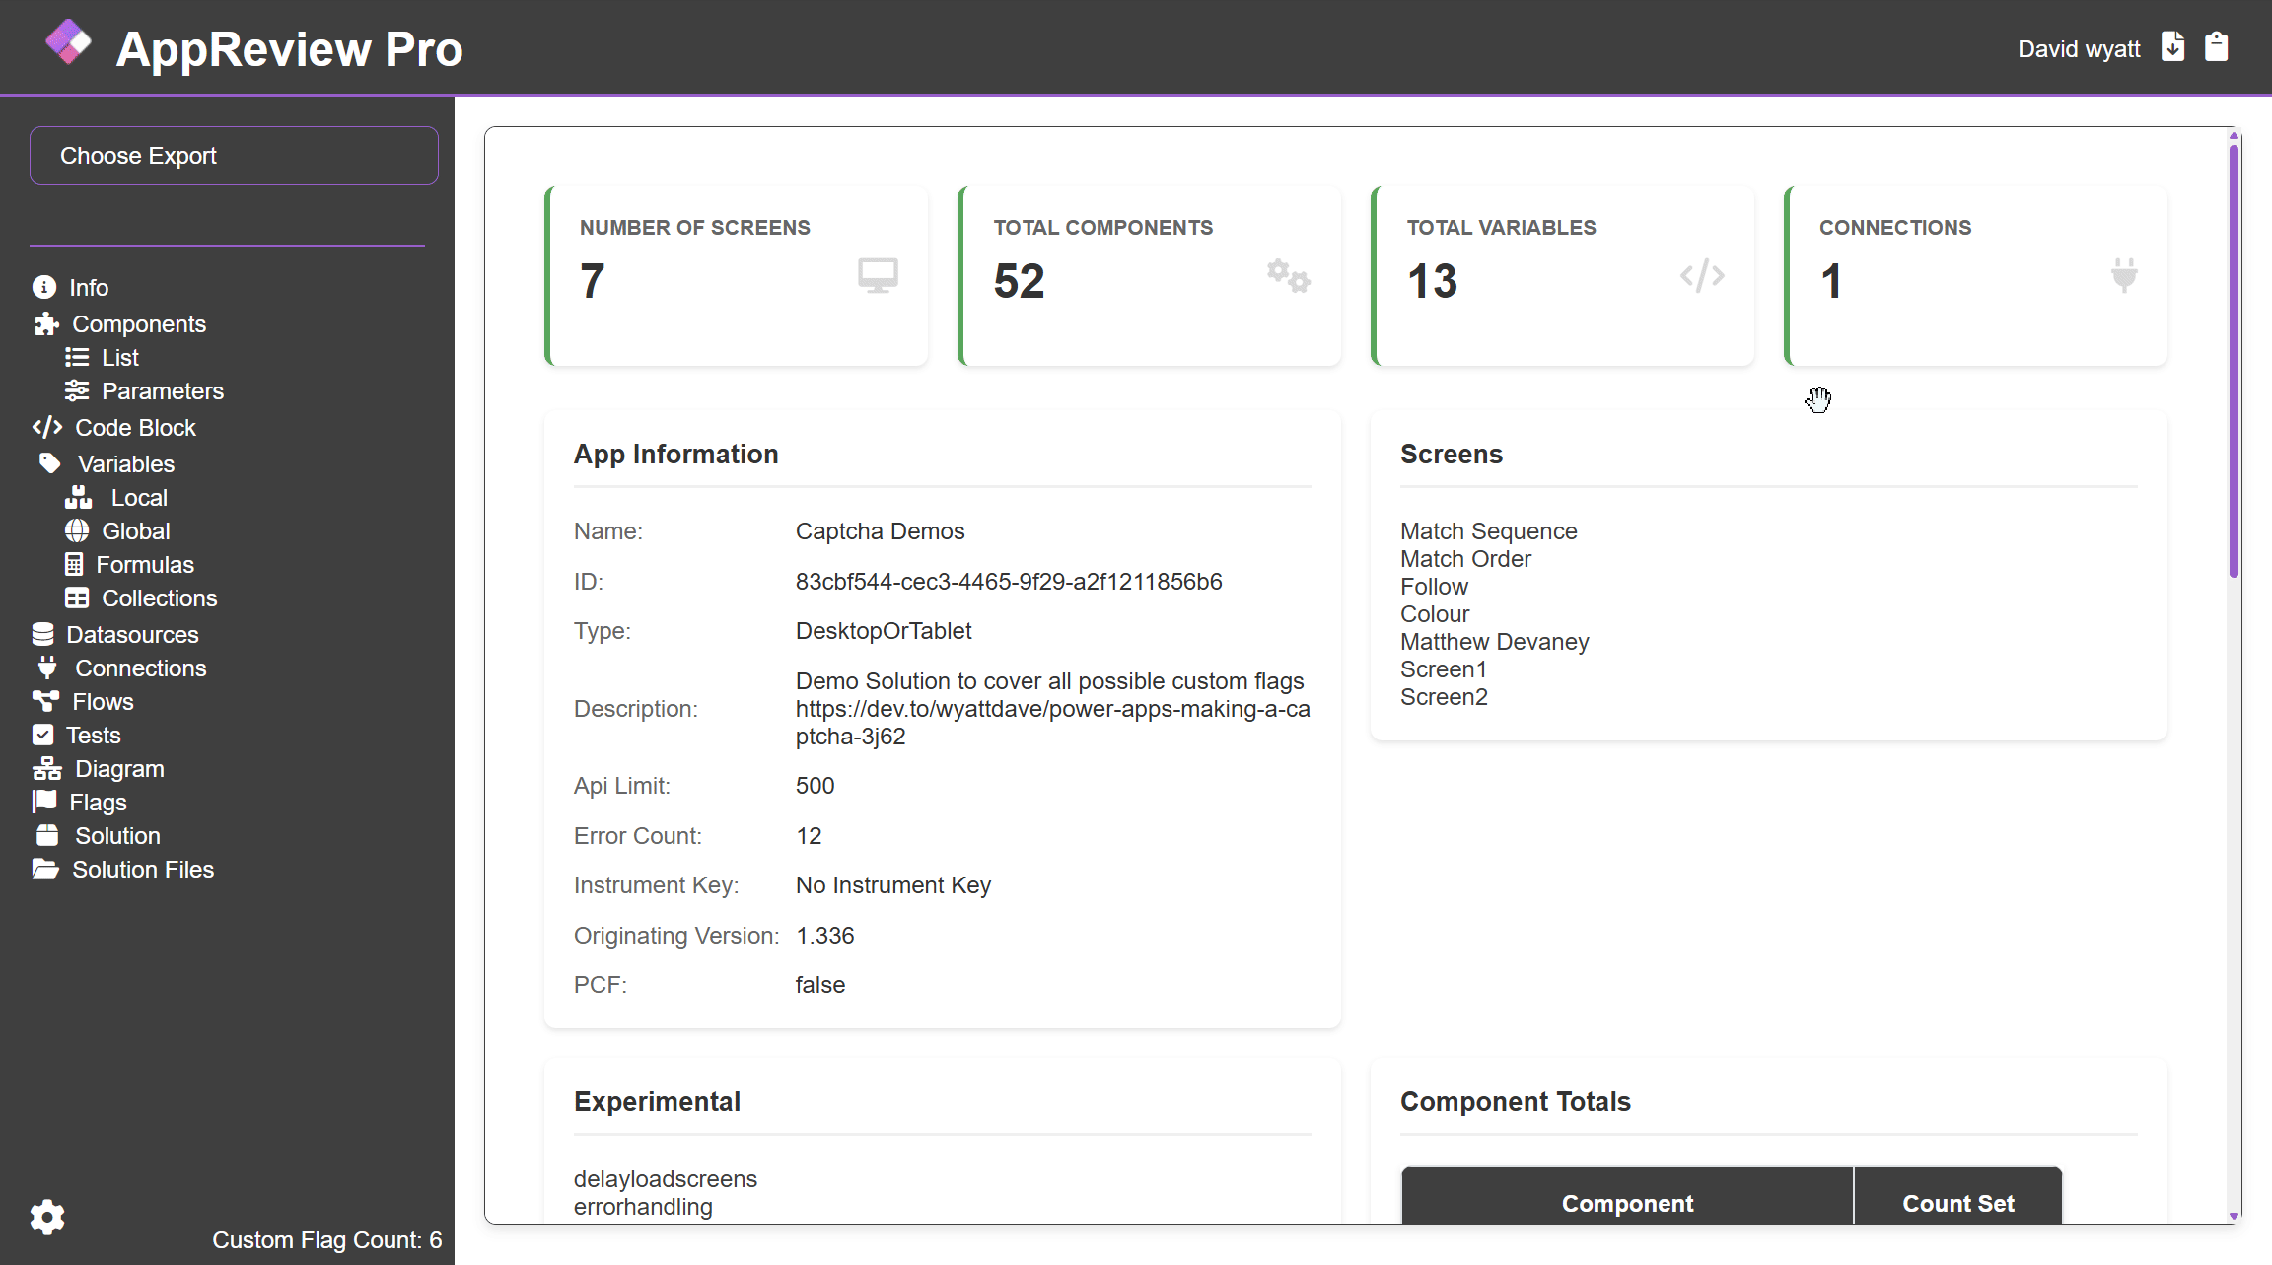Open the Variables tag icon
Image resolution: width=2272 pixels, height=1265 pixels.
(x=47, y=460)
